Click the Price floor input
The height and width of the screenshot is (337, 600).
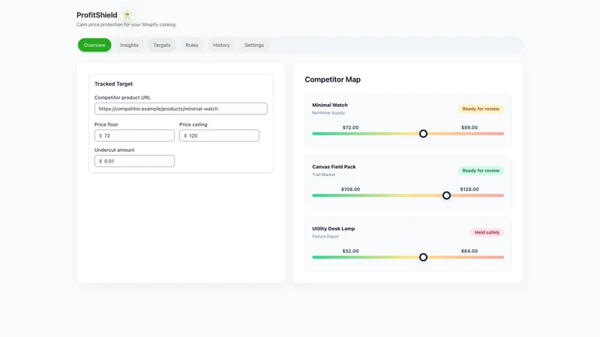[134, 136]
